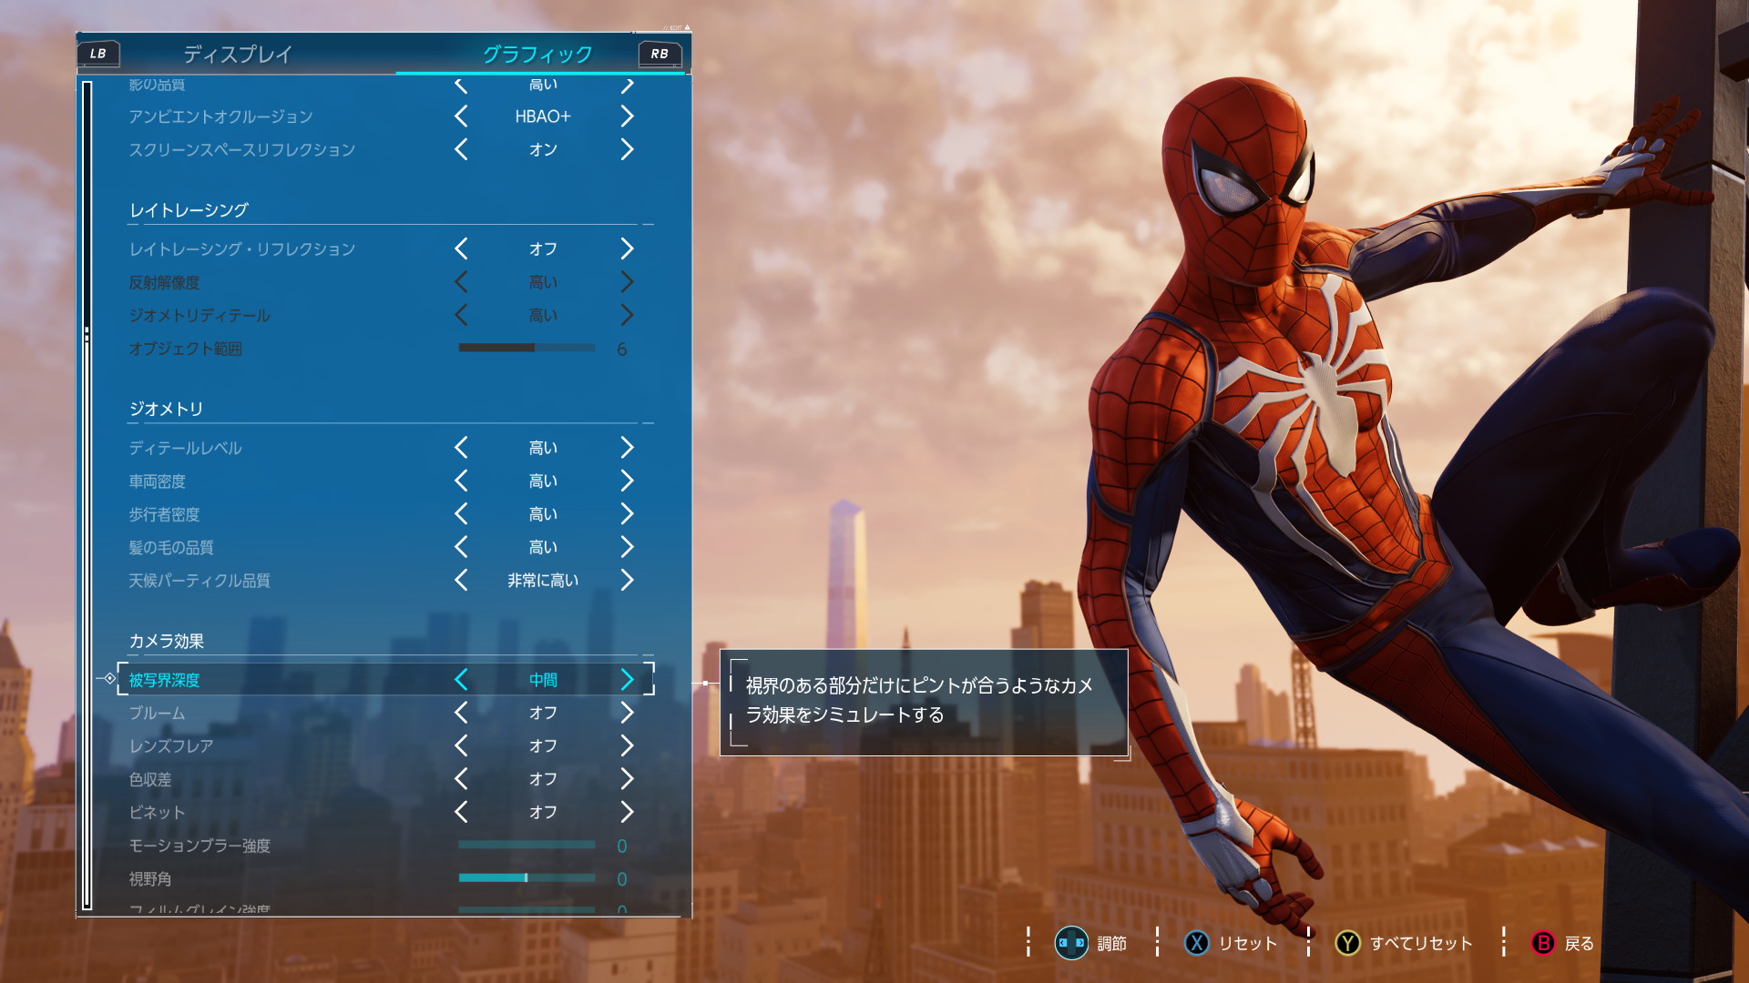The image size is (1749, 983).
Task: Select the ブルーム setting label
Action: point(157,713)
